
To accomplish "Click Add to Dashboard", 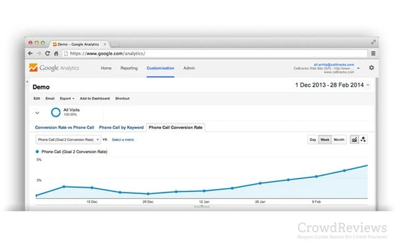I will pyautogui.click(x=95, y=98).
